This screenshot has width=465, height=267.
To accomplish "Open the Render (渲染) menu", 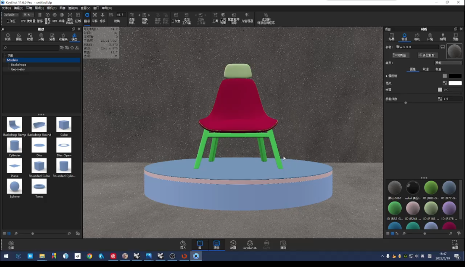I will (73, 8).
